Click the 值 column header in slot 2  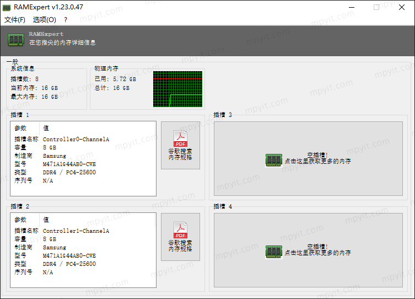point(98,220)
